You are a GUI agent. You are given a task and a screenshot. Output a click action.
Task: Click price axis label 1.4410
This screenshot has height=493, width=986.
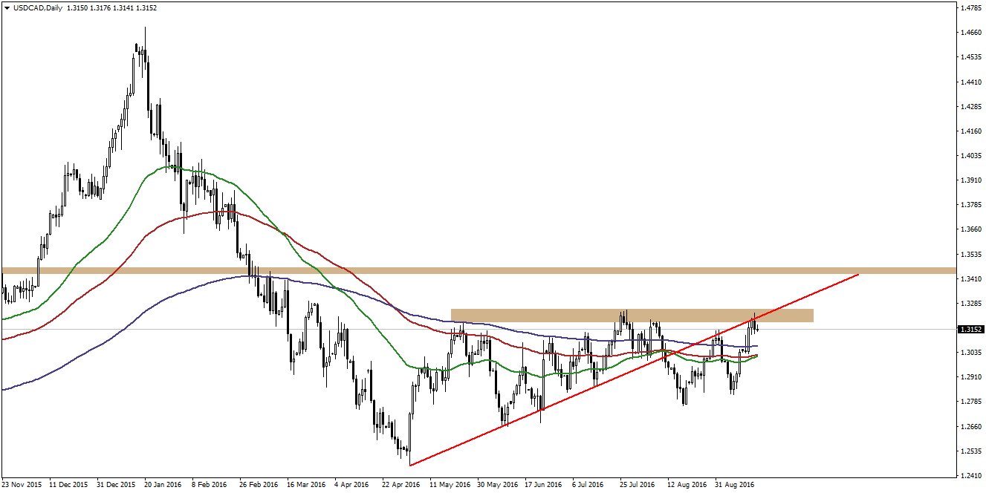[x=972, y=82]
